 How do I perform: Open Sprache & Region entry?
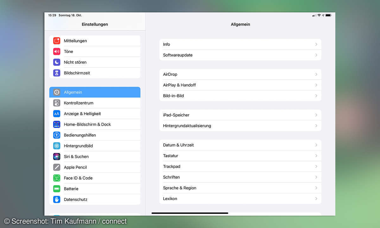pyautogui.click(x=240, y=188)
